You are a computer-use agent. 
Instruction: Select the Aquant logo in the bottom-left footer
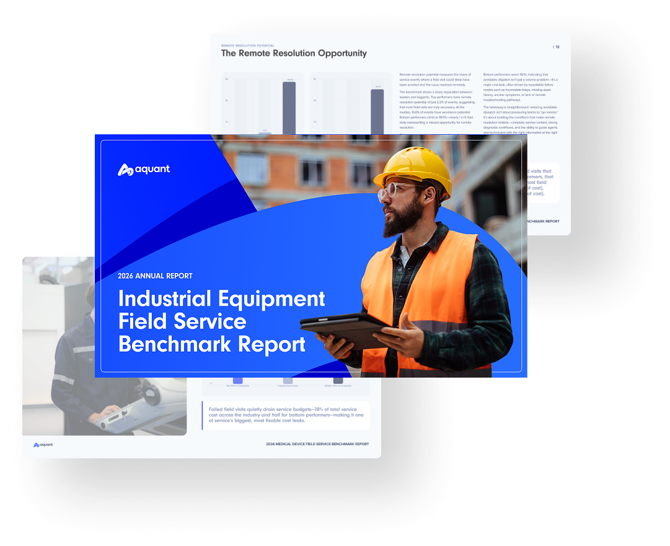[x=43, y=444]
